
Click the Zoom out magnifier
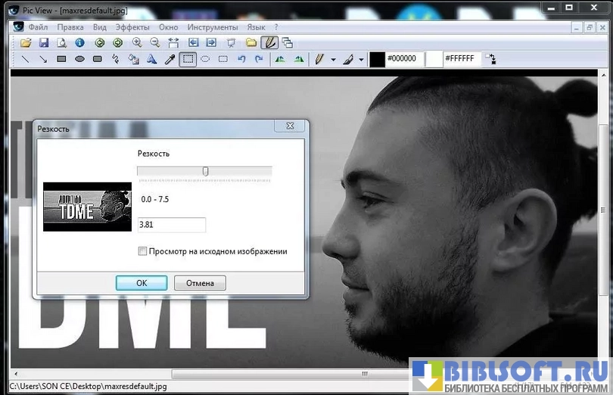pos(154,42)
